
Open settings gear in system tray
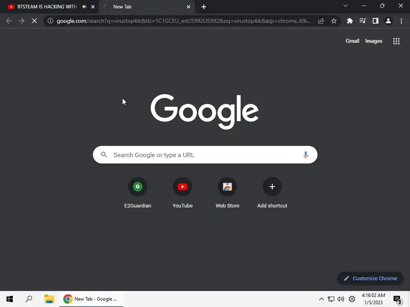point(352,299)
